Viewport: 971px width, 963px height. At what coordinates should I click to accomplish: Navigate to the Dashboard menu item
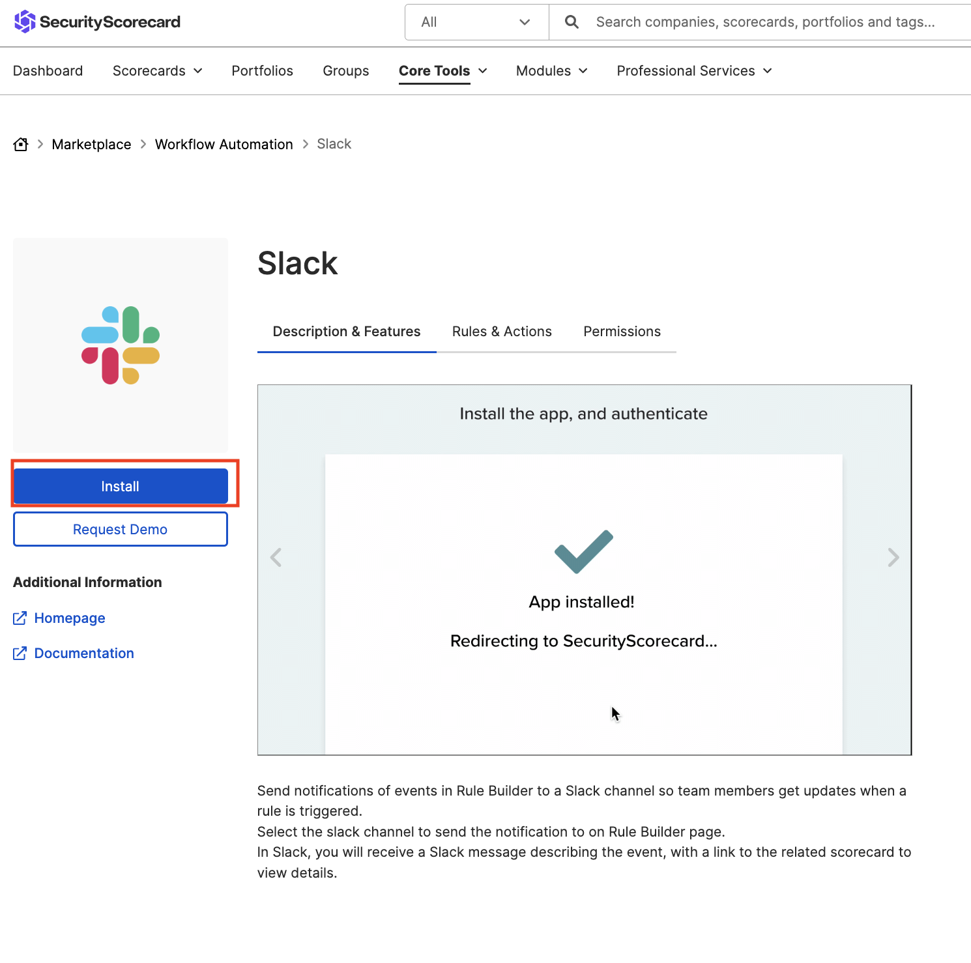[48, 71]
